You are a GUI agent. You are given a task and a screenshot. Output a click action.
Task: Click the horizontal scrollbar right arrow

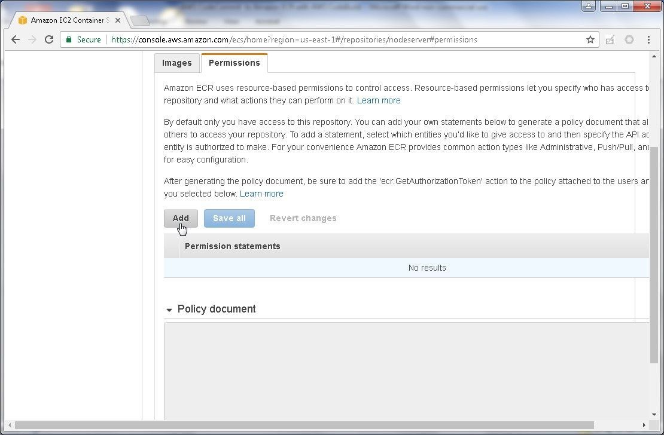click(644, 425)
